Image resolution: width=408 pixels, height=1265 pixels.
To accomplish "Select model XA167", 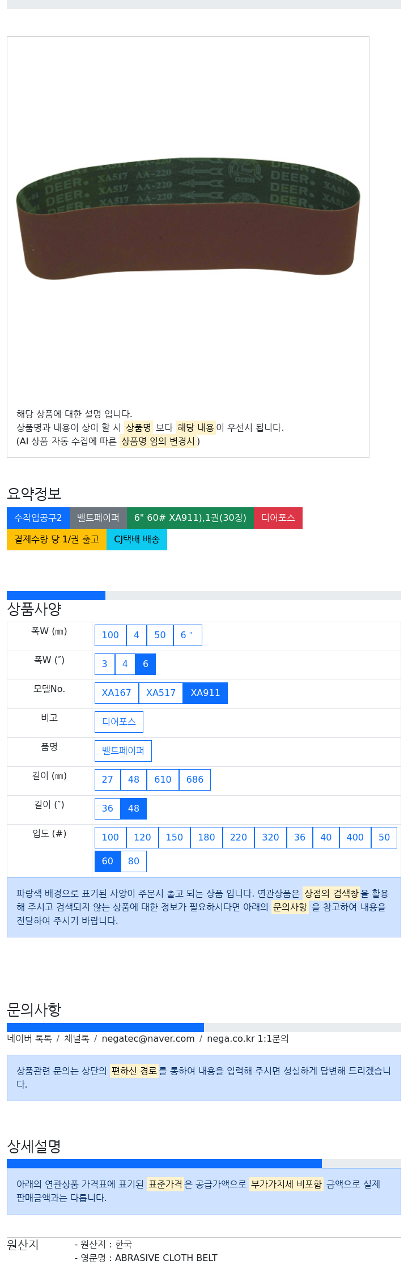I will (x=117, y=693).
